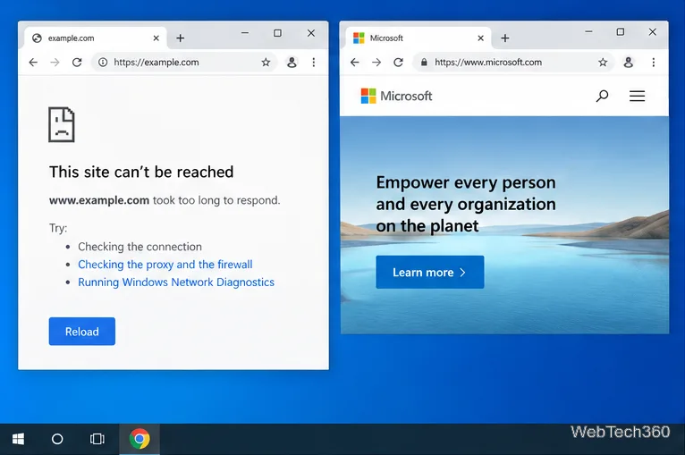This screenshot has height=455, width=685.
Task: Open new tab in Microsoft window
Action: (x=505, y=38)
